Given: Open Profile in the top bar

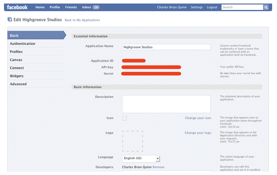Looking at the screenshot, I should (55, 7).
